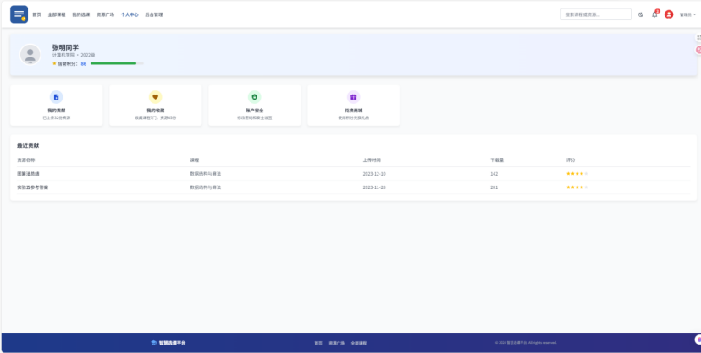
Task: Click the 下载量 column header
Action: [x=497, y=160]
